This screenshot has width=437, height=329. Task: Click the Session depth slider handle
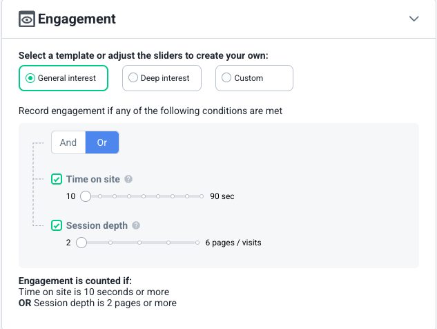coord(81,243)
